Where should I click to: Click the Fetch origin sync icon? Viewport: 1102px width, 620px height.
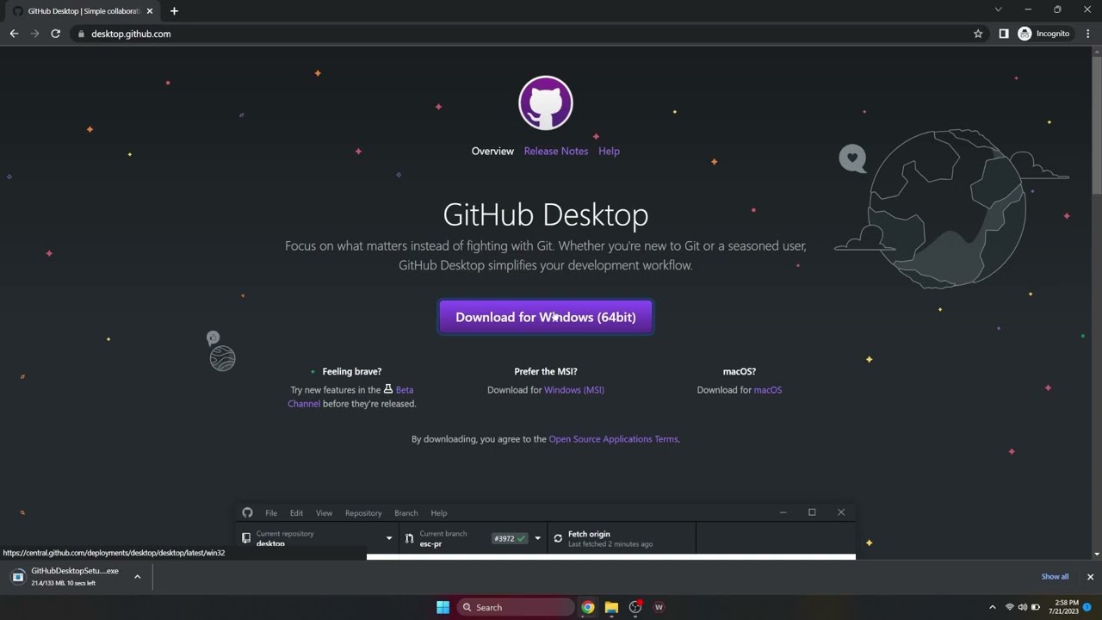558,538
